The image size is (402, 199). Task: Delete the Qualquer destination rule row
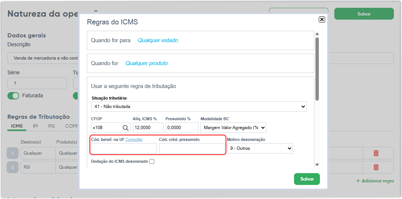[376, 154]
